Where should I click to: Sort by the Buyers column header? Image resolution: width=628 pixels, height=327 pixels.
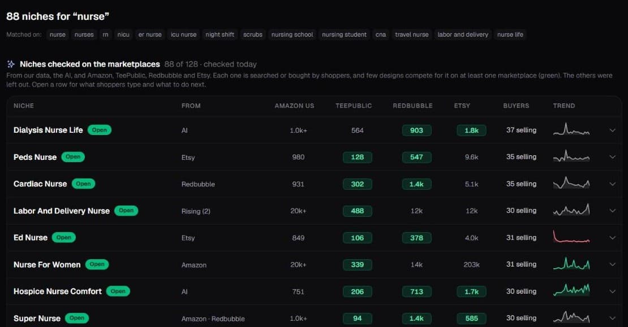[x=516, y=106]
